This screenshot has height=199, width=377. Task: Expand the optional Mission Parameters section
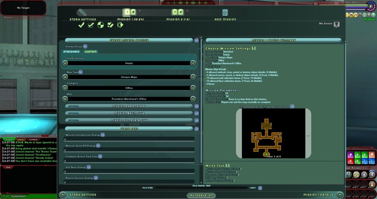click(129, 106)
